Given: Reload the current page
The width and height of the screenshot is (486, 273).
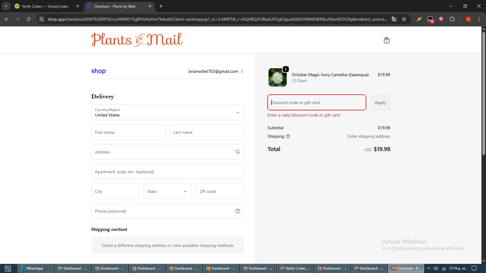Looking at the screenshot, I should (x=29, y=19).
